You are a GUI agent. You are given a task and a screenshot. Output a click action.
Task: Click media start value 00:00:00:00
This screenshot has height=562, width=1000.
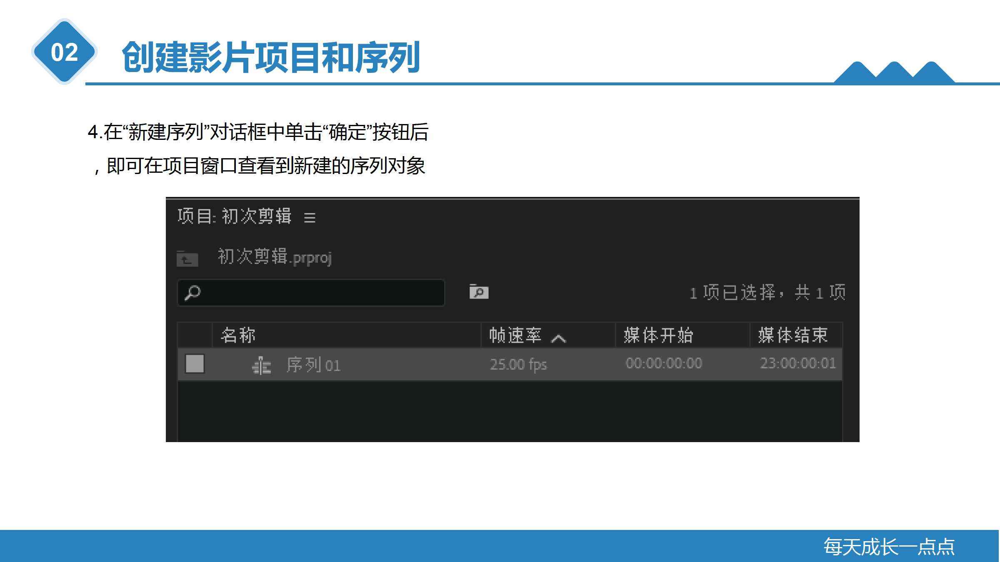point(664,363)
